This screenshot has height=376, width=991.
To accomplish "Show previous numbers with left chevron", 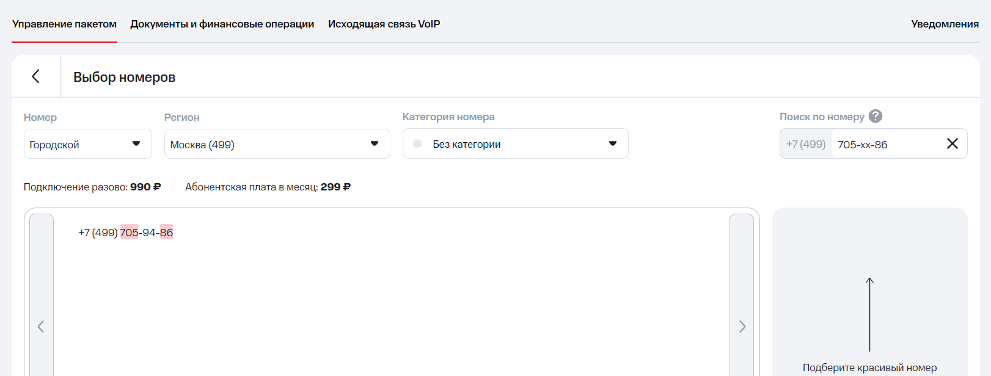I will [41, 327].
